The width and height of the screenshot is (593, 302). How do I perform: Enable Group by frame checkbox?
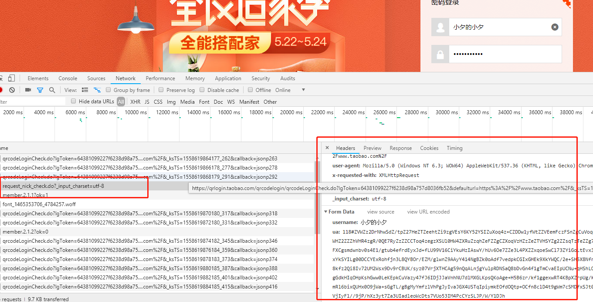pyautogui.click(x=108, y=90)
